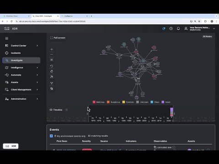Screen dimensions: 219x164
Task: Click the Suspicious legend swatch
Action: [108, 102]
